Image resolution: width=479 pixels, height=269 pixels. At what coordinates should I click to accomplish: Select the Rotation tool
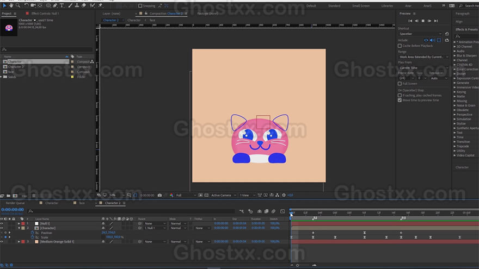tap(26, 5)
